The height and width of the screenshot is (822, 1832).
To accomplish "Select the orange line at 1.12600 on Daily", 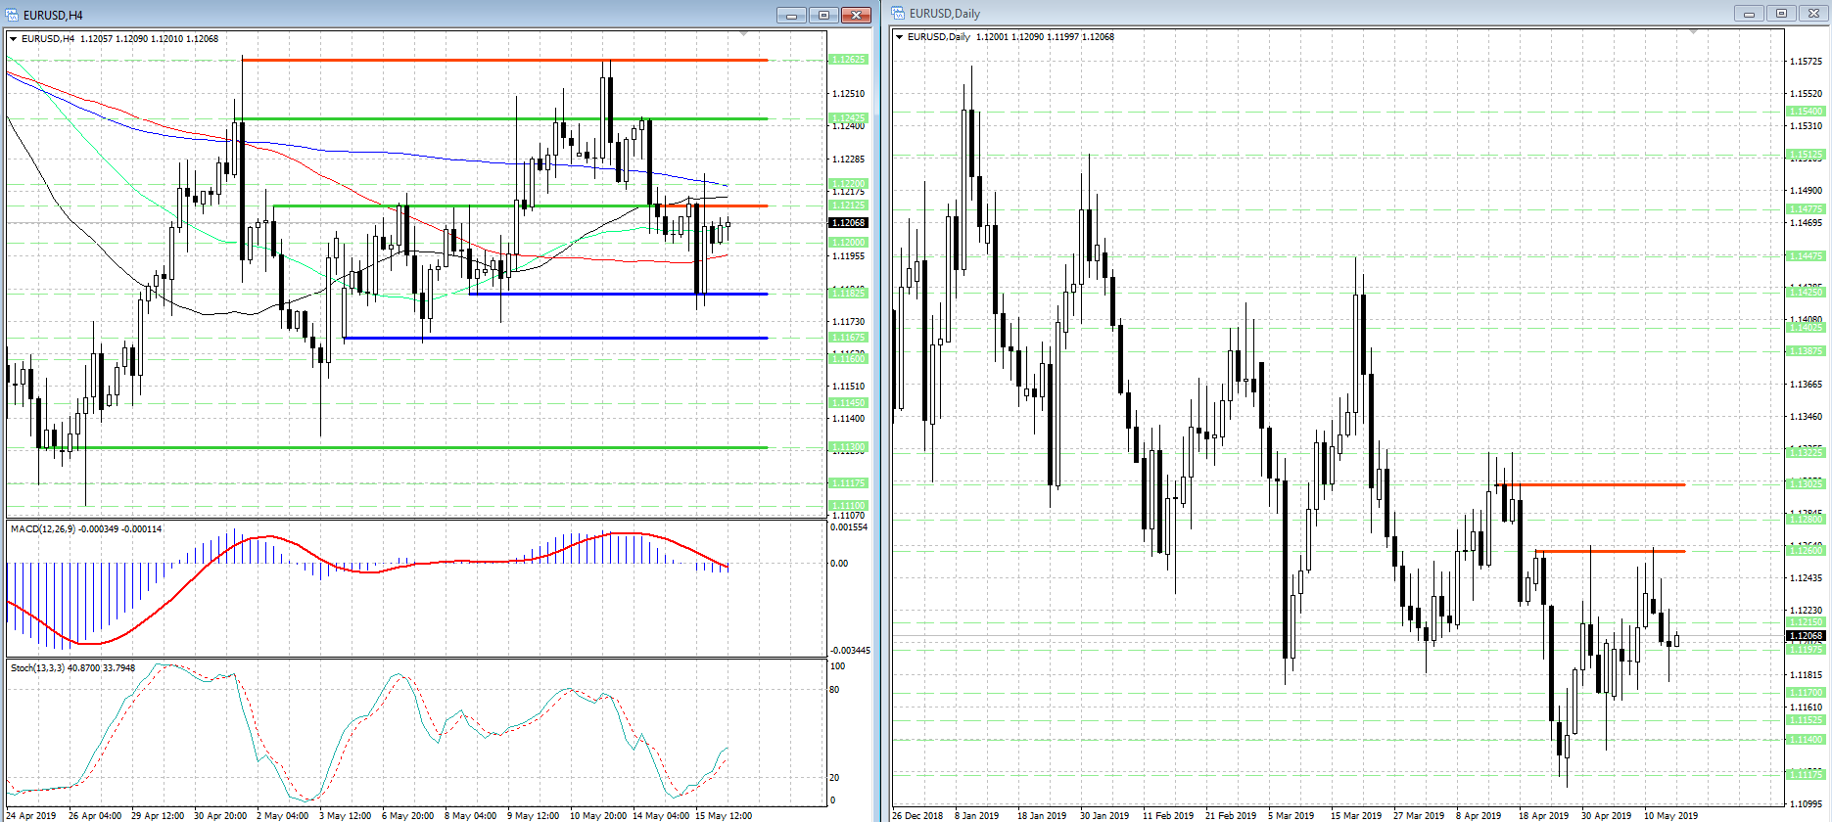I will pyautogui.click(x=1610, y=552).
